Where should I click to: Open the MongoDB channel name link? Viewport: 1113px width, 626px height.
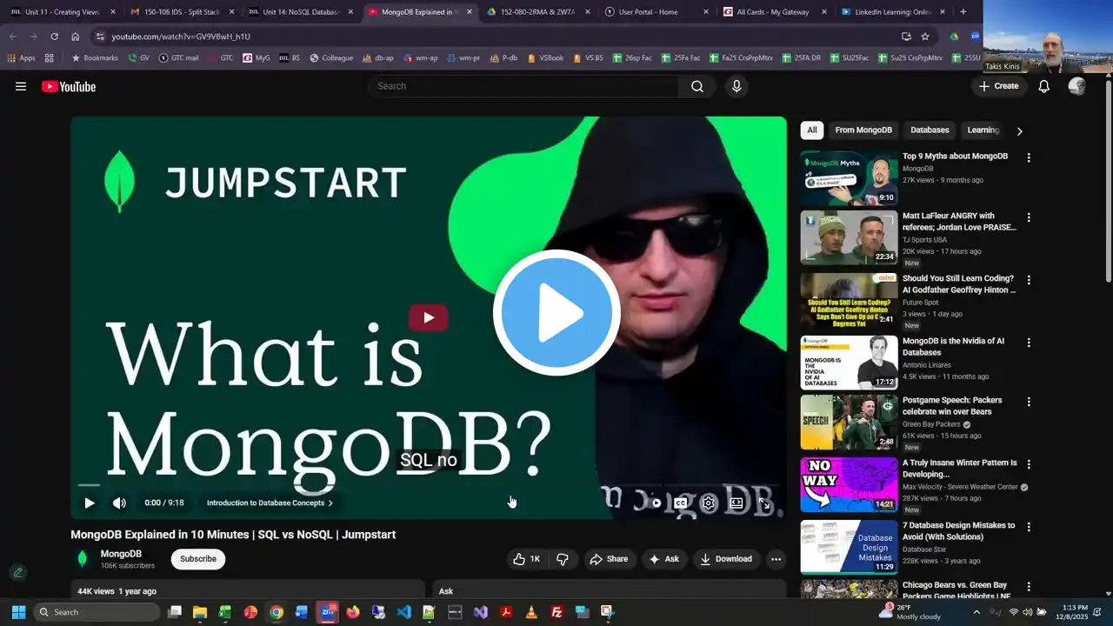tap(121, 554)
